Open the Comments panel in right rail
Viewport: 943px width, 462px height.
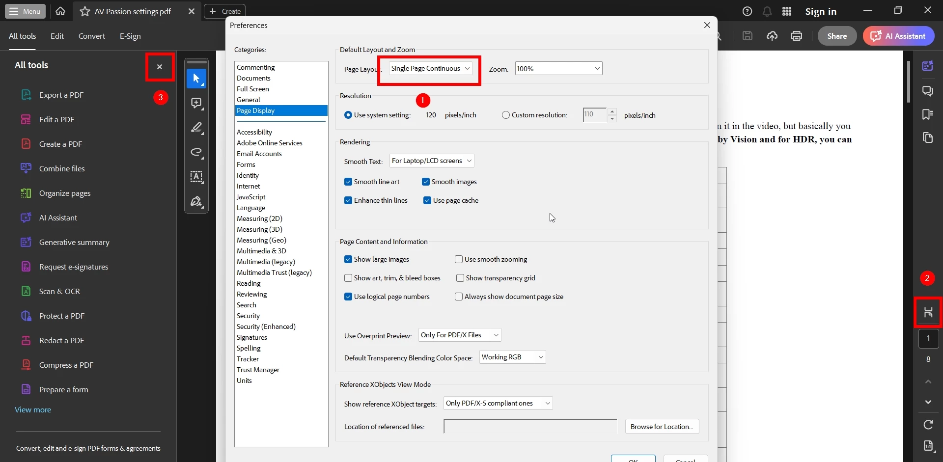click(928, 91)
